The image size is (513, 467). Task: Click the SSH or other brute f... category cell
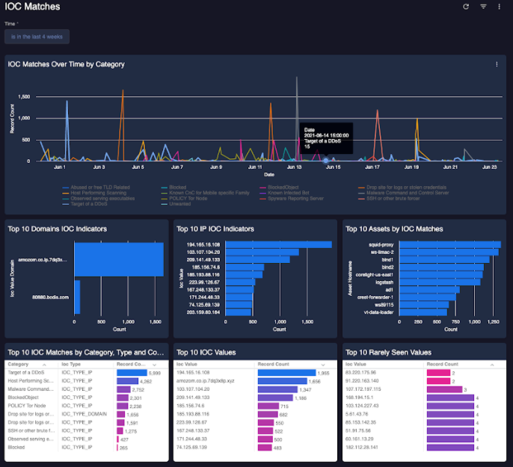tap(31, 430)
